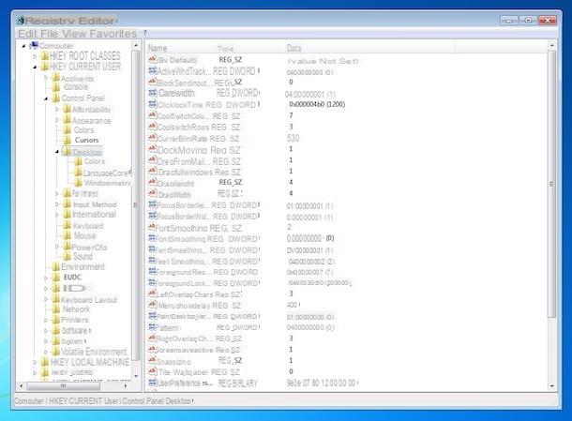This screenshot has width=572, height=421.
Task: Click the values list scroll-down arrow
Action: (551, 385)
